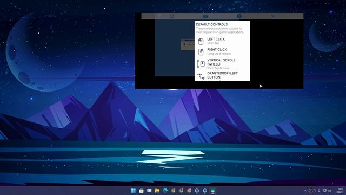Open File Explorer from the taskbar

pos(157,191)
